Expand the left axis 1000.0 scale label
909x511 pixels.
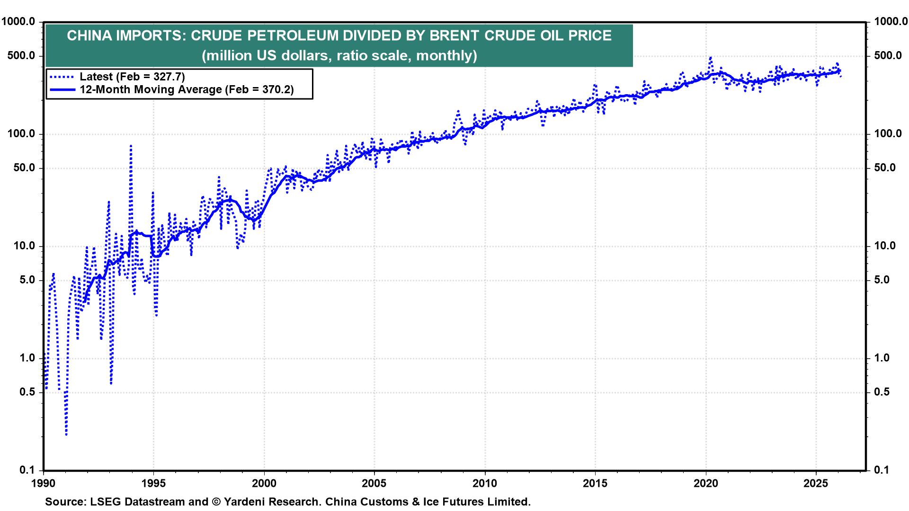point(19,21)
